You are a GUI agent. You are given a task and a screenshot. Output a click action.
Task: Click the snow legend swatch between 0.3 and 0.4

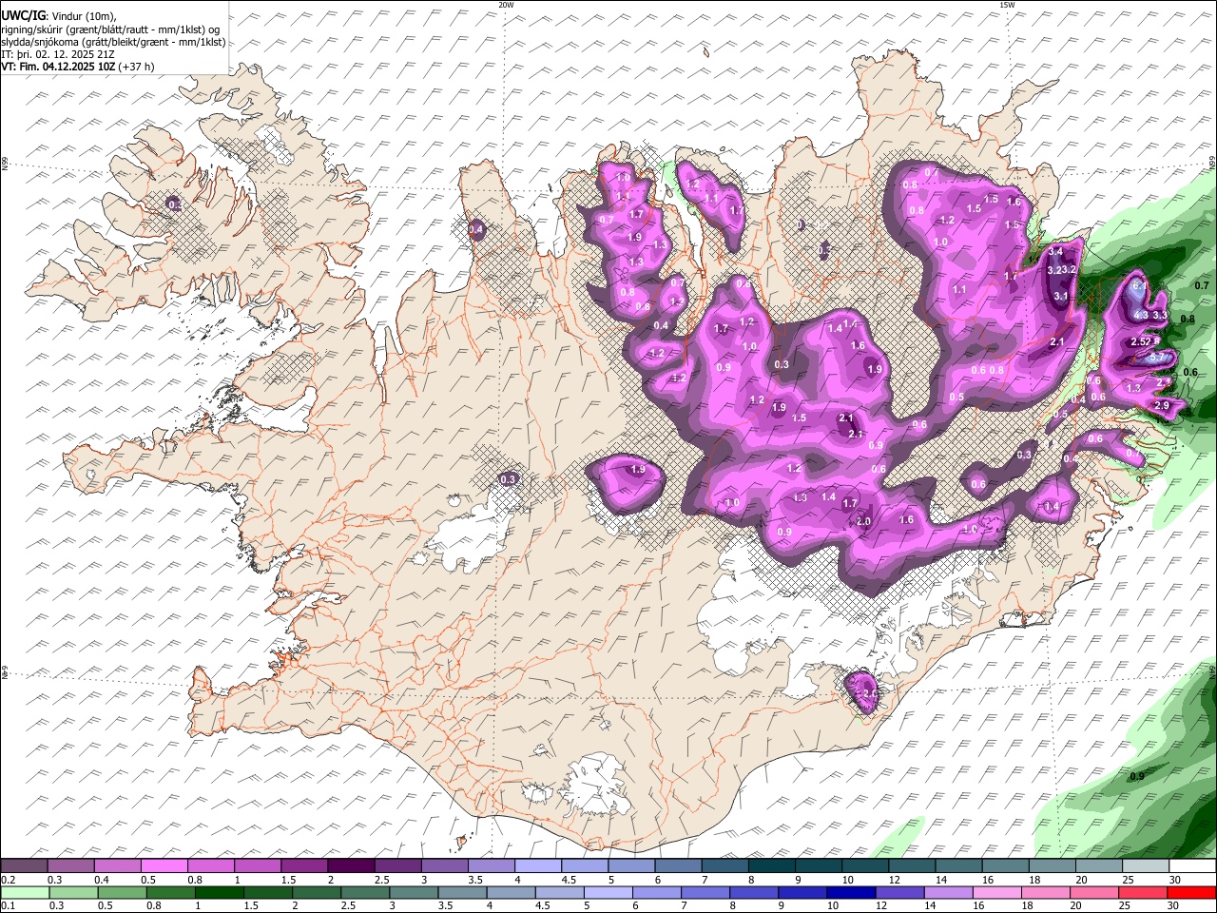point(71,866)
